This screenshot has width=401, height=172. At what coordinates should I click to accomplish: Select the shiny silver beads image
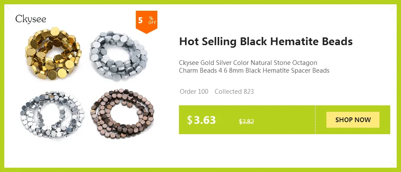(52, 114)
